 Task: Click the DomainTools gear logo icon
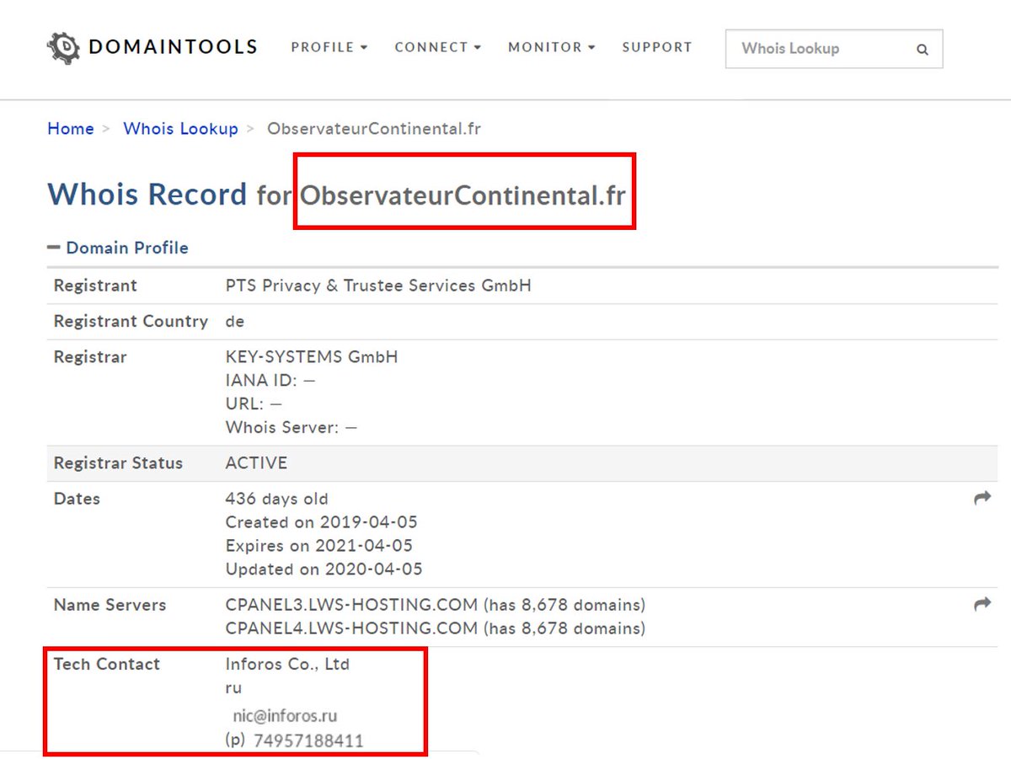tap(63, 47)
